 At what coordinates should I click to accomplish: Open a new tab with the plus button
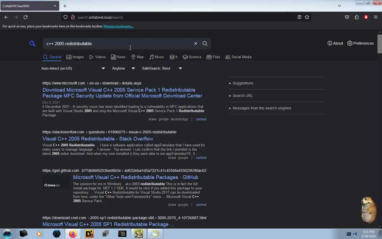coord(65,6)
